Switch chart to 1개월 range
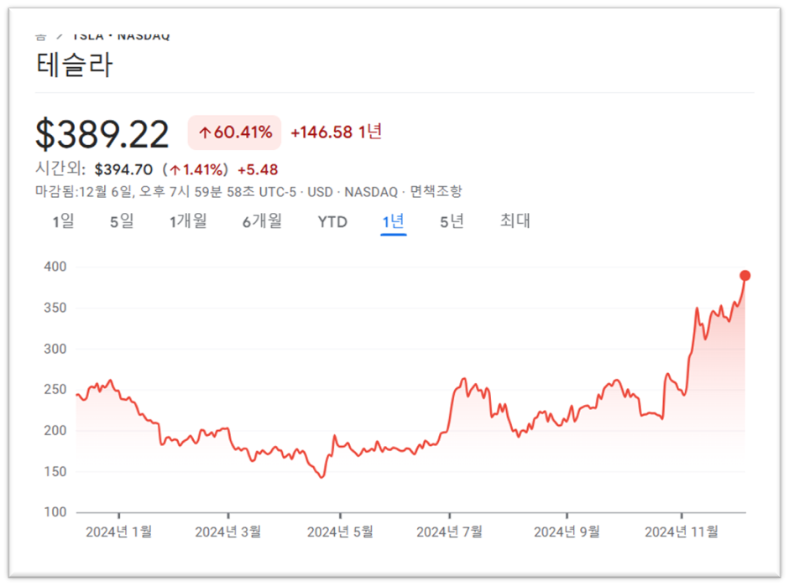The height and width of the screenshot is (586, 789). click(x=188, y=220)
